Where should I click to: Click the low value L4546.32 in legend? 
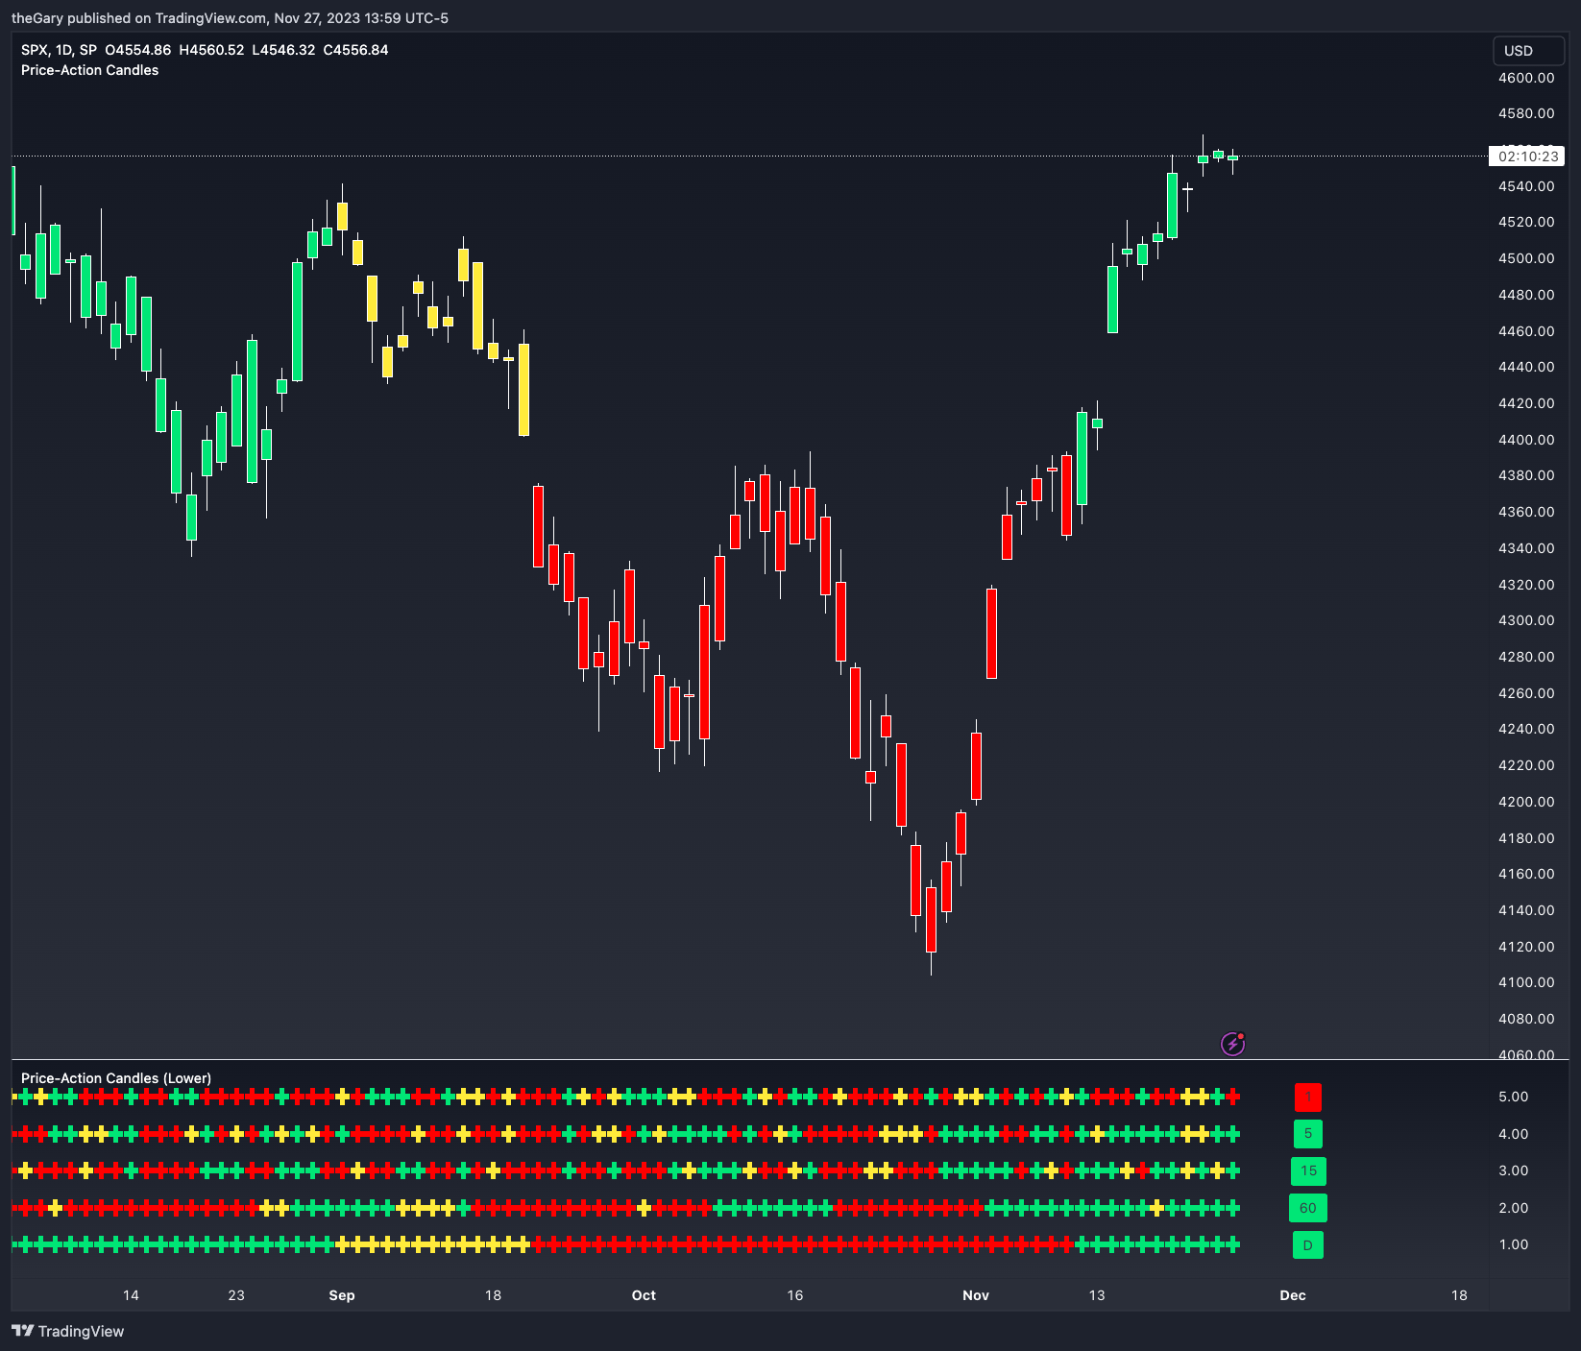[x=283, y=50]
